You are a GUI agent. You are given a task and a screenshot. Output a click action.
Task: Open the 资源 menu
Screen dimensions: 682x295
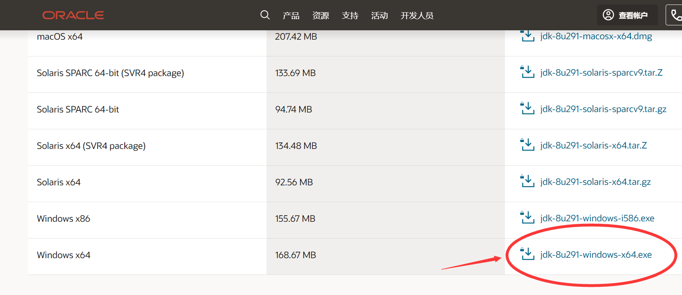point(321,16)
